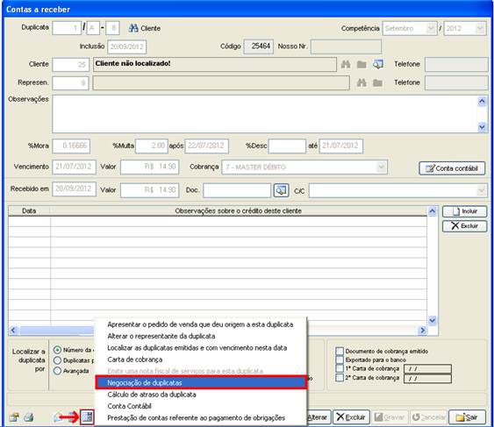
Task: Select 'Avançada' search radio option
Action: (57, 371)
